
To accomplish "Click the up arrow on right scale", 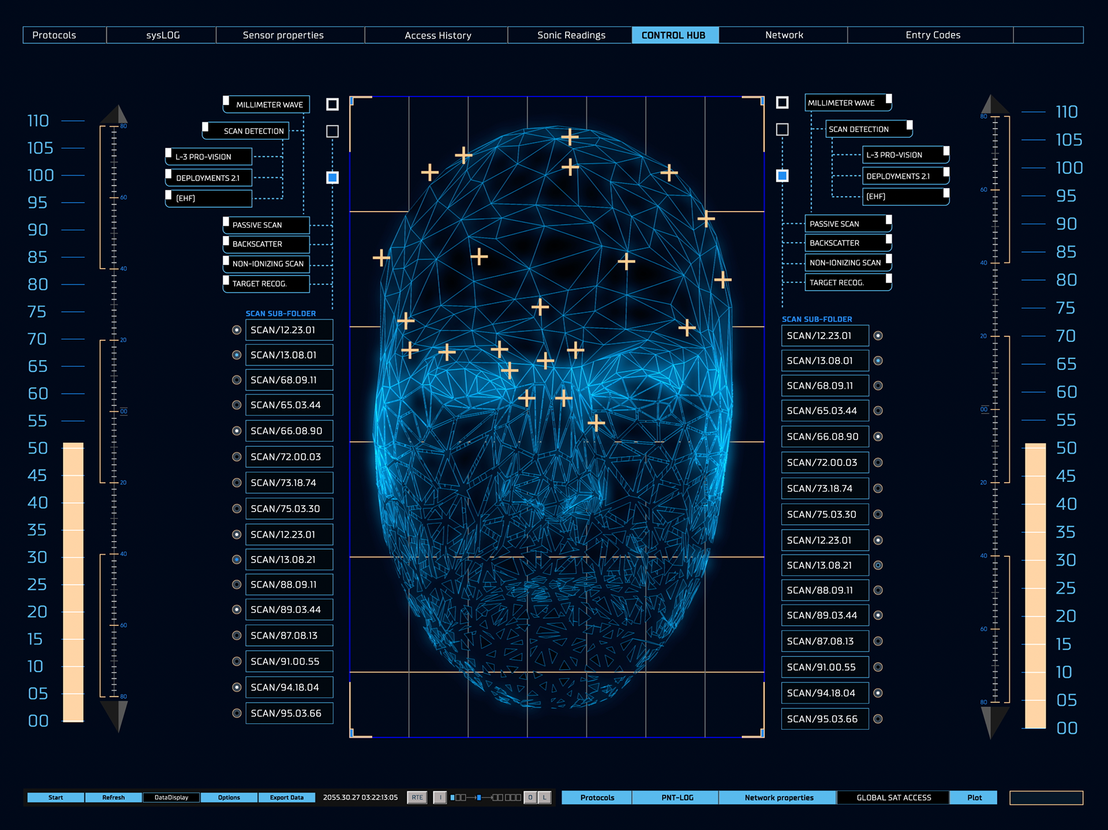I will pyautogui.click(x=994, y=104).
